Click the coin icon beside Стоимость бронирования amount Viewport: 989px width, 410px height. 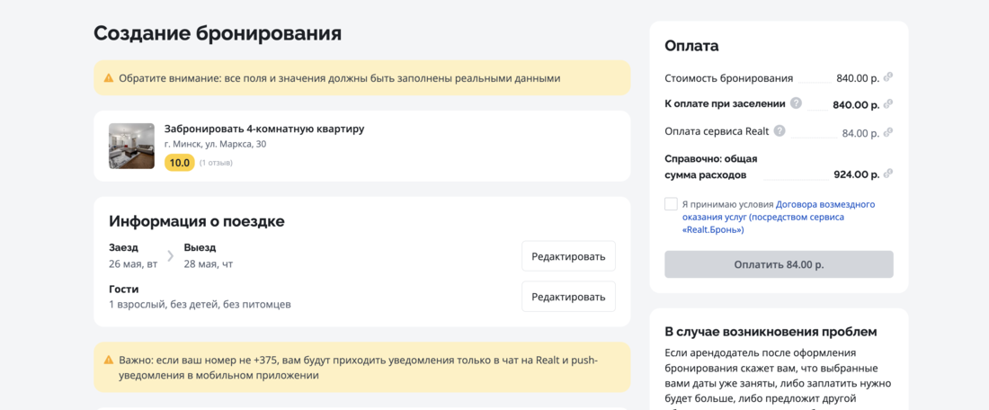point(888,77)
